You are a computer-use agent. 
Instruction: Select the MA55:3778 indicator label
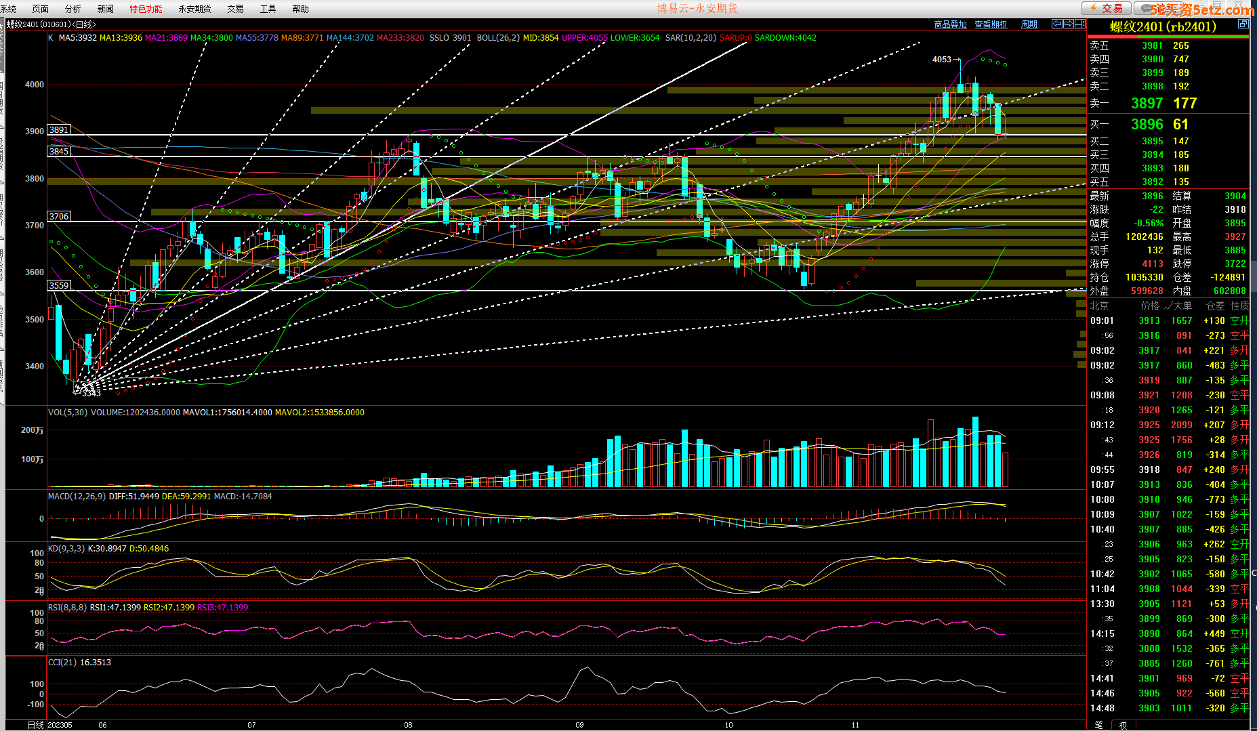[x=257, y=38]
